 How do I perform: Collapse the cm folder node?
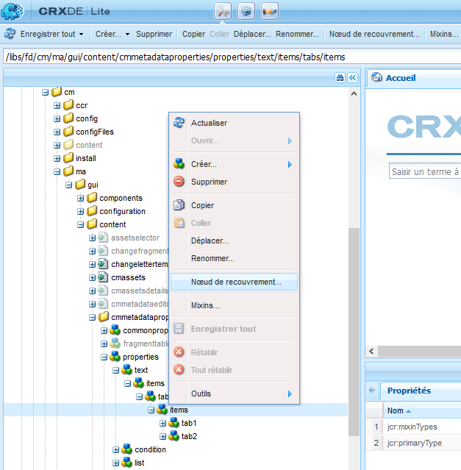46,93
